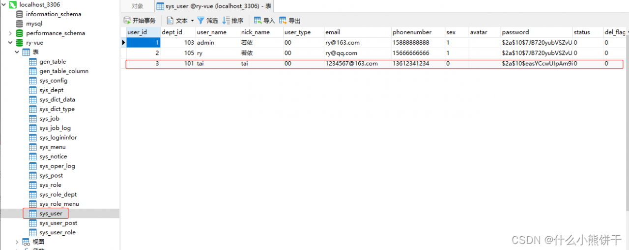This screenshot has width=629, height=250.
Task: Open the 文本 dropdown arrow
Action: pos(192,21)
